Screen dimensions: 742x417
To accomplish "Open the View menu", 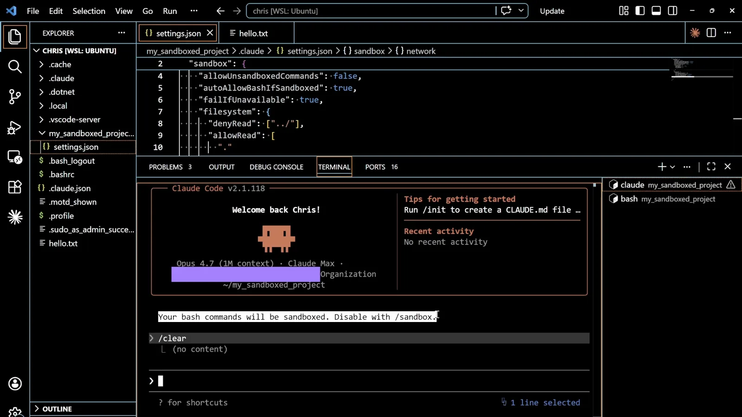I will point(124,11).
